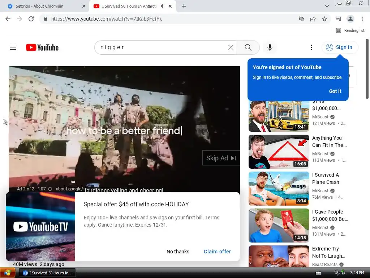Bookmark this page with star icon
Viewport: 370px width, 278px height.
(324, 19)
